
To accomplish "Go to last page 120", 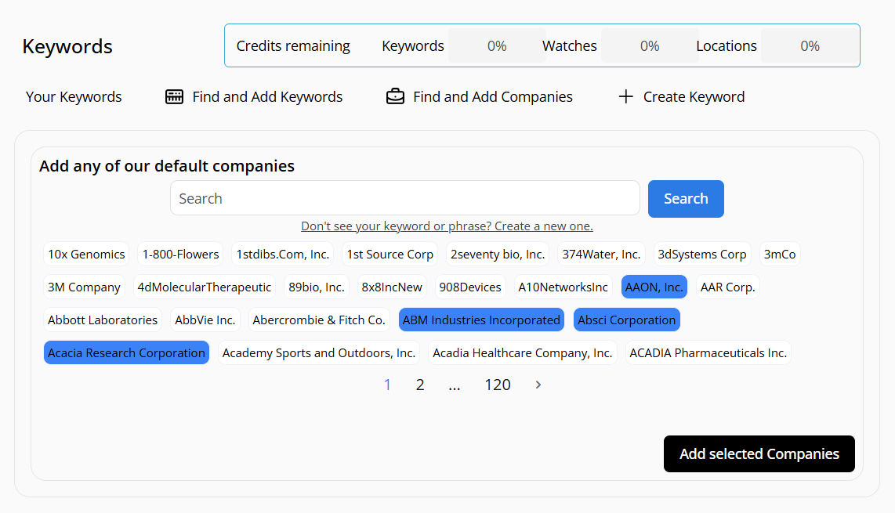I will (498, 385).
